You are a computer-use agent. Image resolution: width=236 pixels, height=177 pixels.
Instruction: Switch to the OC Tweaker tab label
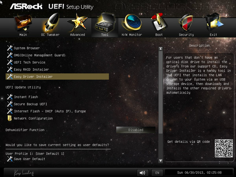pyautogui.click(x=50, y=35)
